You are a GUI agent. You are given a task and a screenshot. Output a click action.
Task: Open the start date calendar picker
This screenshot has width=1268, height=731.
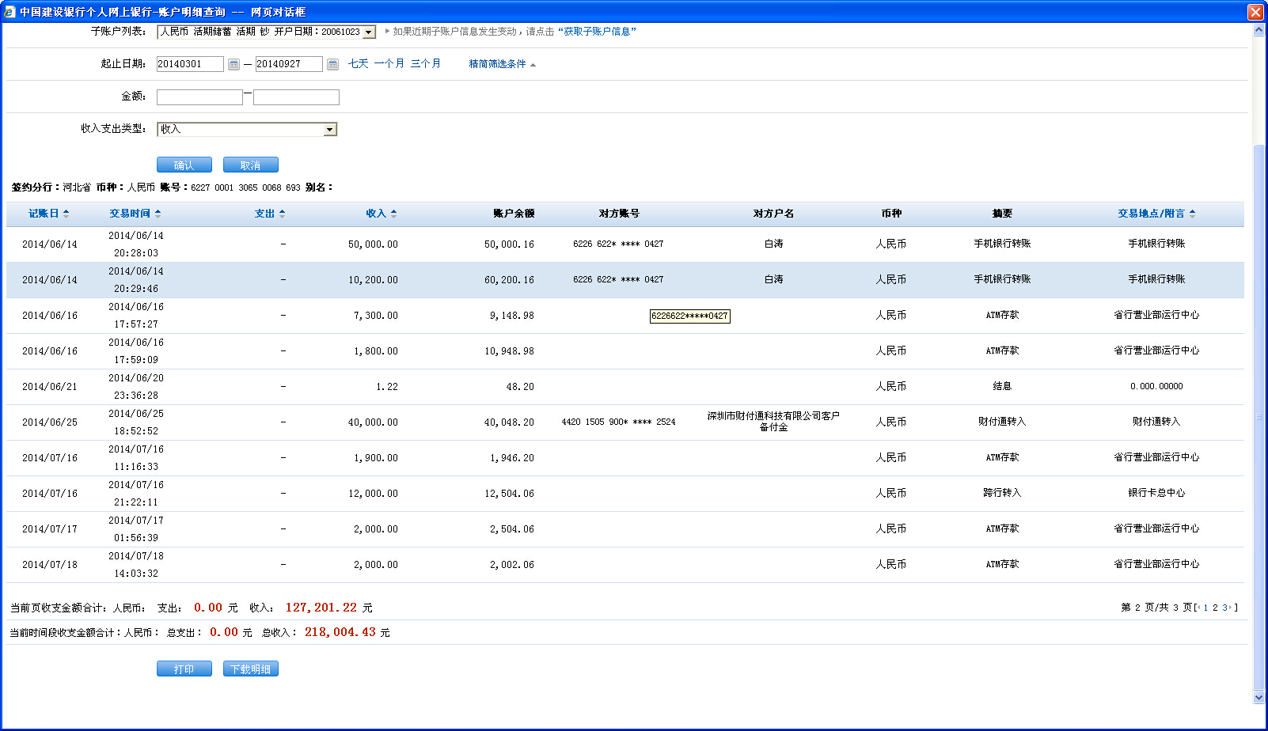(x=233, y=64)
